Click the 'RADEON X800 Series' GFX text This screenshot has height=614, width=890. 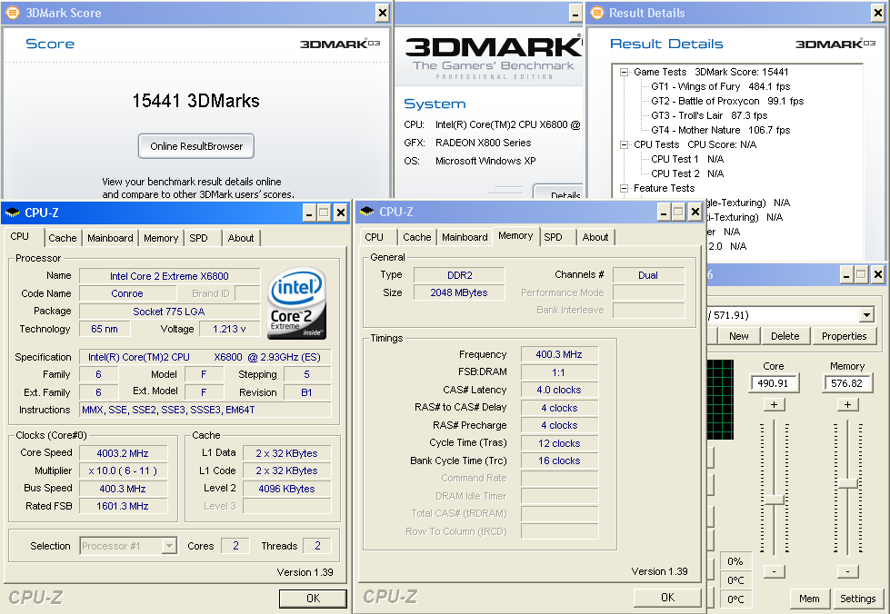pyautogui.click(x=483, y=143)
